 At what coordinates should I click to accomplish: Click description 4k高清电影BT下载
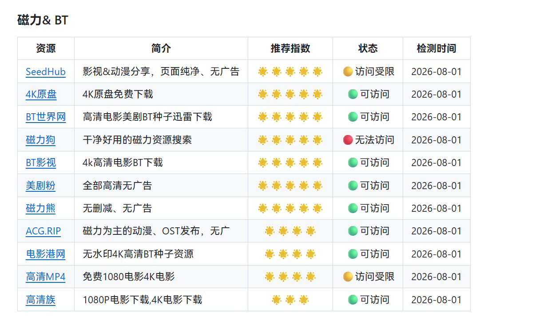(123, 162)
